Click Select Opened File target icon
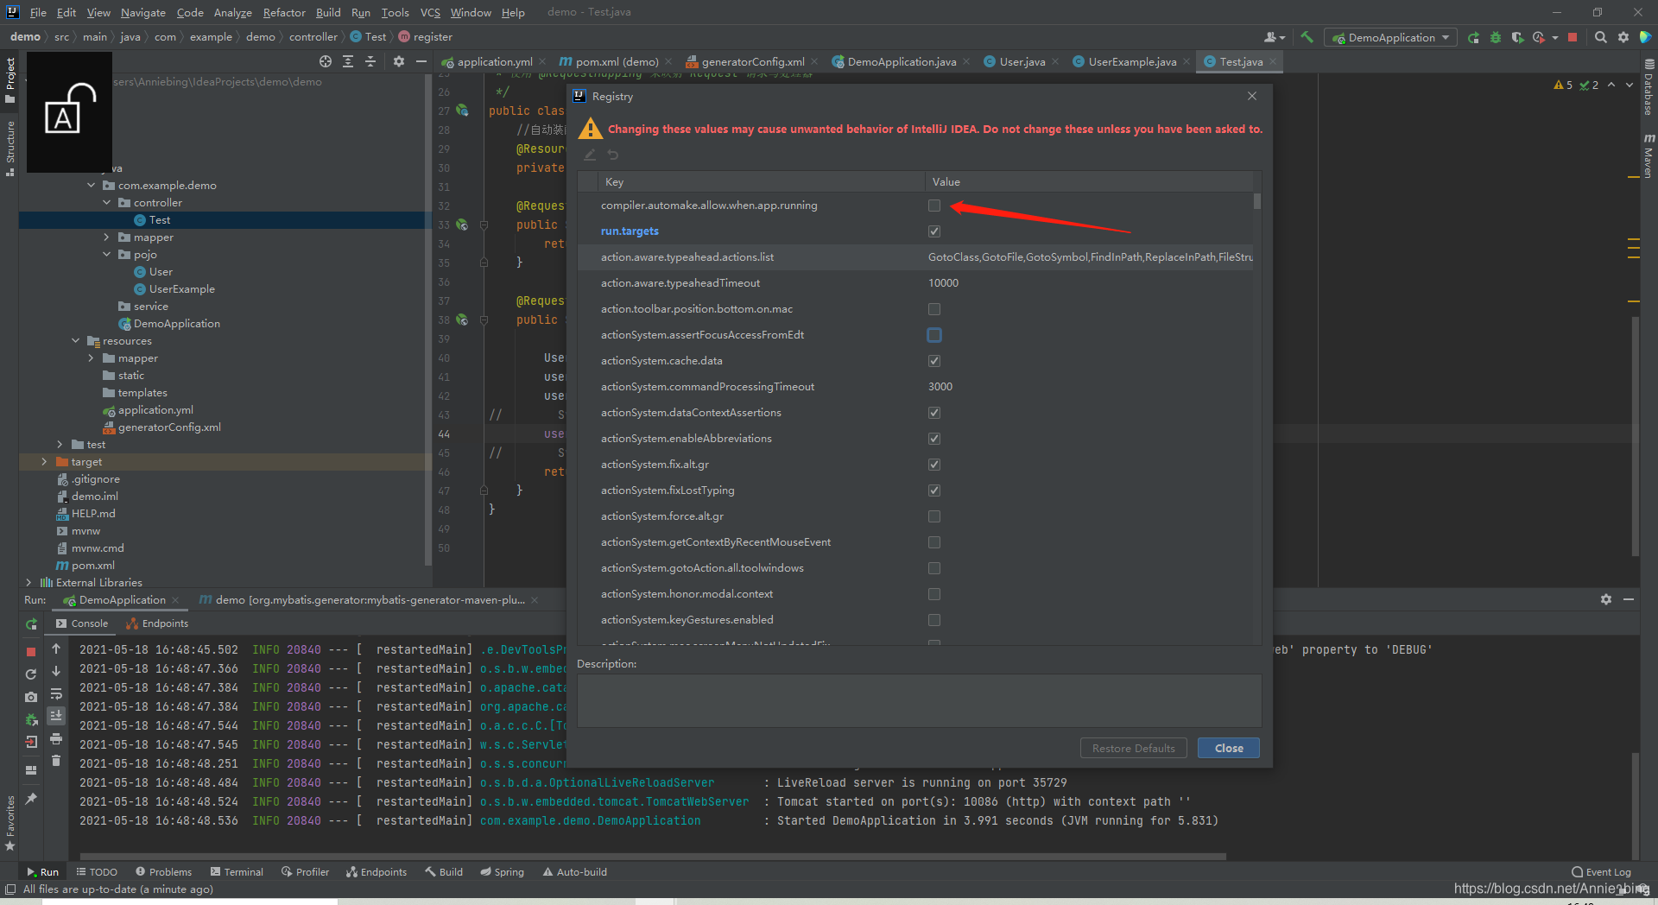1658x905 pixels. (x=325, y=61)
